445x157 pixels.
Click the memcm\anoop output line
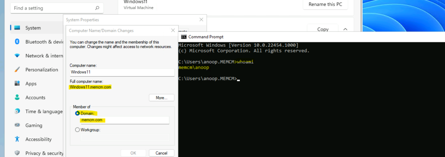tap(193, 68)
